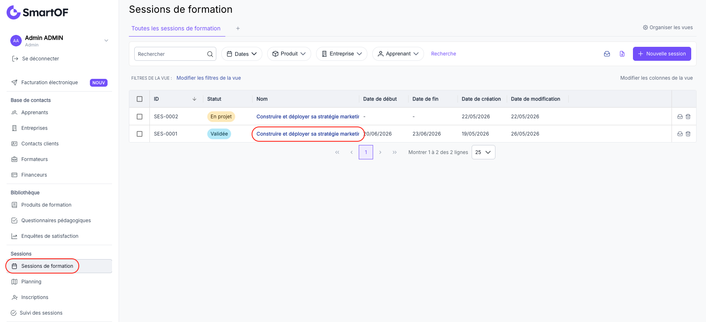This screenshot has width=706, height=322.
Task: Click the Planning map icon
Action: point(14,282)
